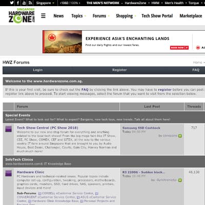205x205 pixels.
Task: Open Samsung SSD Cashback last post
Action: [x=141, y=128]
